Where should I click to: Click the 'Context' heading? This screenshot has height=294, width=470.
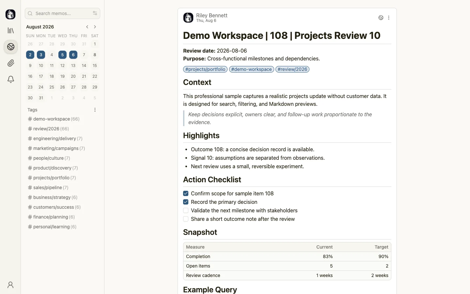[x=197, y=82]
